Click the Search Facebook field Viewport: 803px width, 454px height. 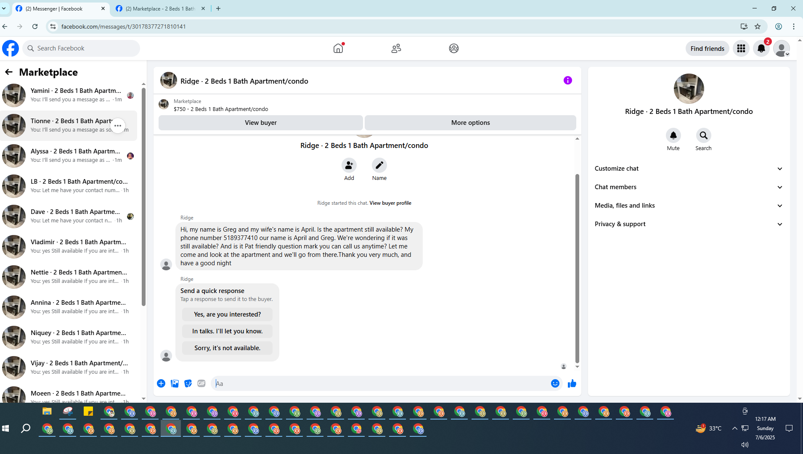[81, 48]
